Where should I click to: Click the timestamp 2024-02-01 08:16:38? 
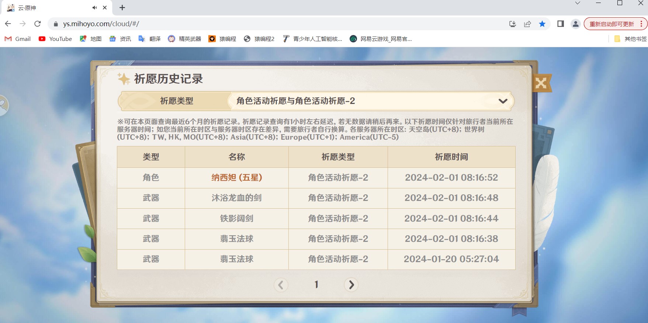click(451, 239)
